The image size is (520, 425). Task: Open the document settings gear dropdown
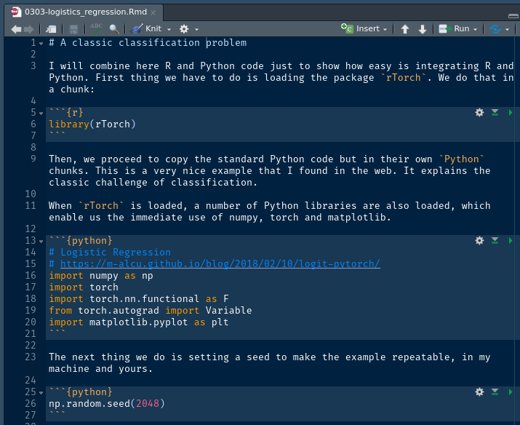tap(188, 28)
